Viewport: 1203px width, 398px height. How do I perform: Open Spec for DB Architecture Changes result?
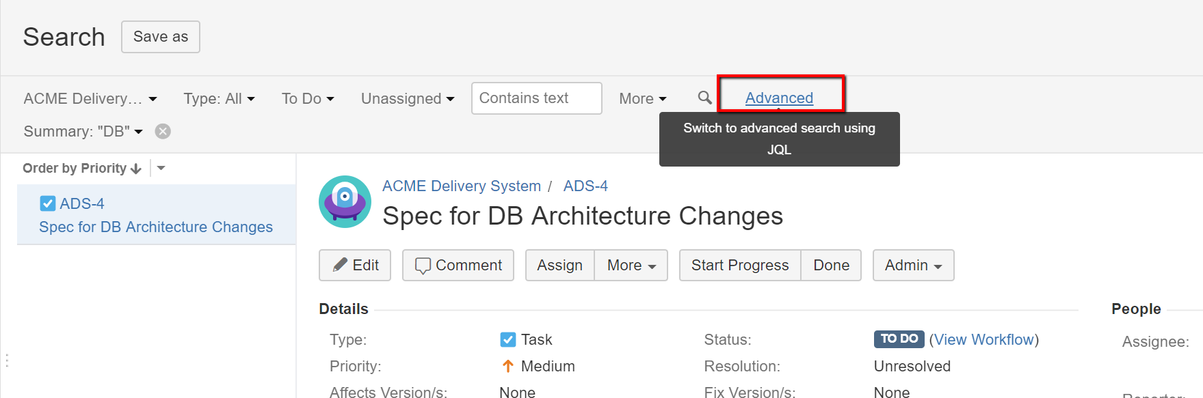coord(156,227)
